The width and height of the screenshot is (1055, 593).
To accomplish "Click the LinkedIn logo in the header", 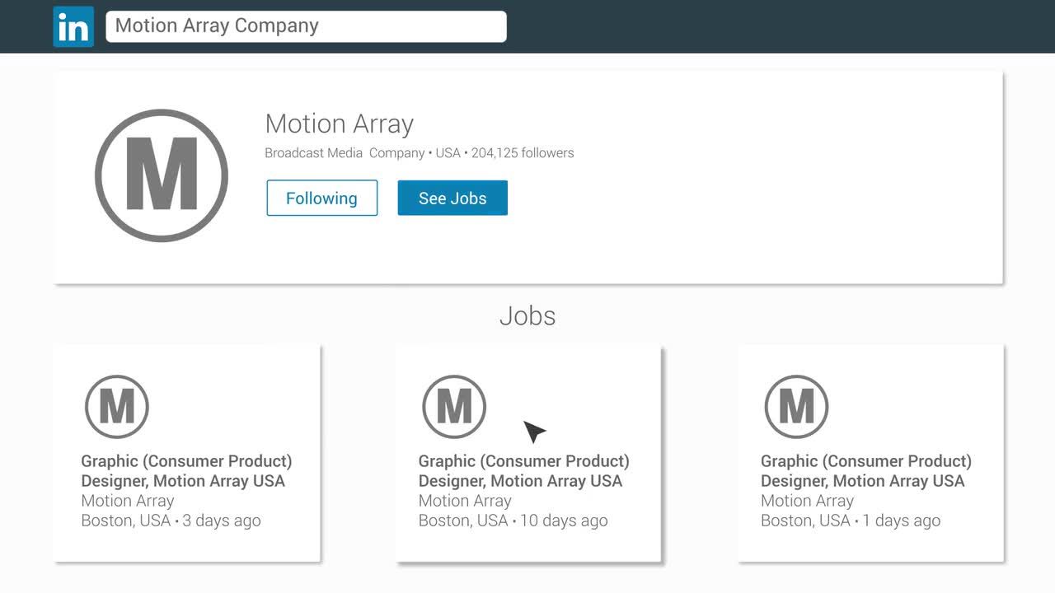I will point(73,27).
